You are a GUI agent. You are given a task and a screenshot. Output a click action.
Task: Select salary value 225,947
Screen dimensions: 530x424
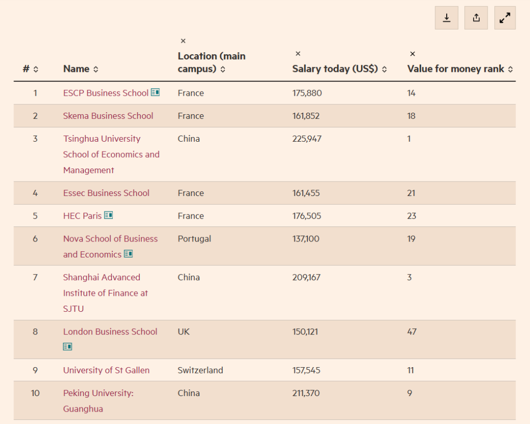pyautogui.click(x=307, y=139)
